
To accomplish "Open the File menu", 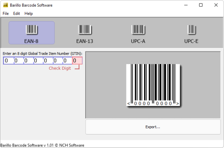I will coord(6,13).
